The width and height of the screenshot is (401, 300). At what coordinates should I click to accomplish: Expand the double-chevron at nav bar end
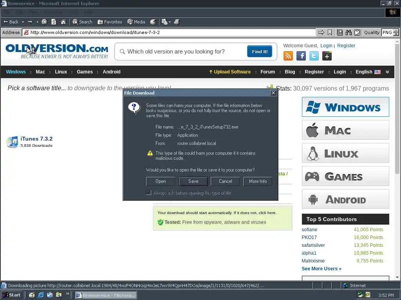point(387,72)
